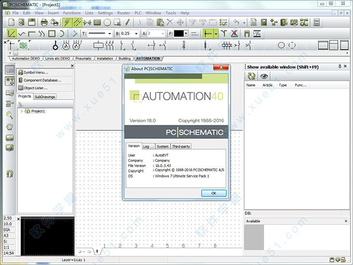This screenshot has height=265, width=353.
Task: Click the Undo arrow icon
Action: click(236, 22)
